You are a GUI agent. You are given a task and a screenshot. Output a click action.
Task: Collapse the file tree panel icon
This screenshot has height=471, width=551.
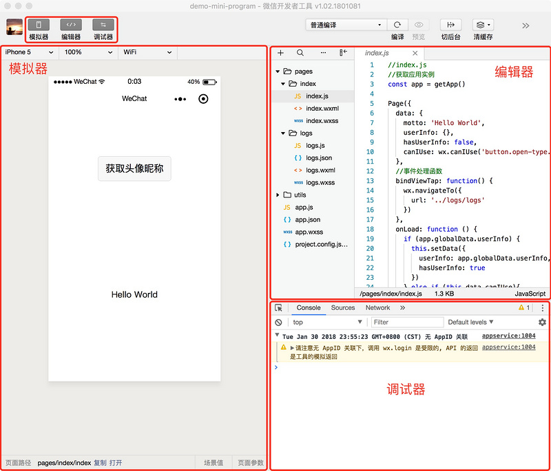click(343, 53)
